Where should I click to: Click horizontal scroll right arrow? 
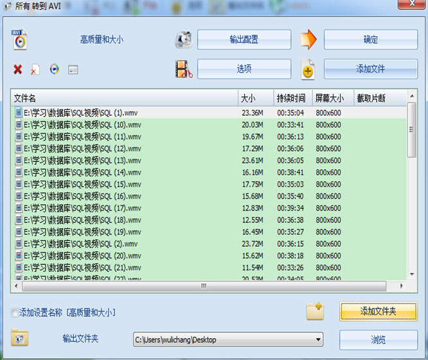401,286
